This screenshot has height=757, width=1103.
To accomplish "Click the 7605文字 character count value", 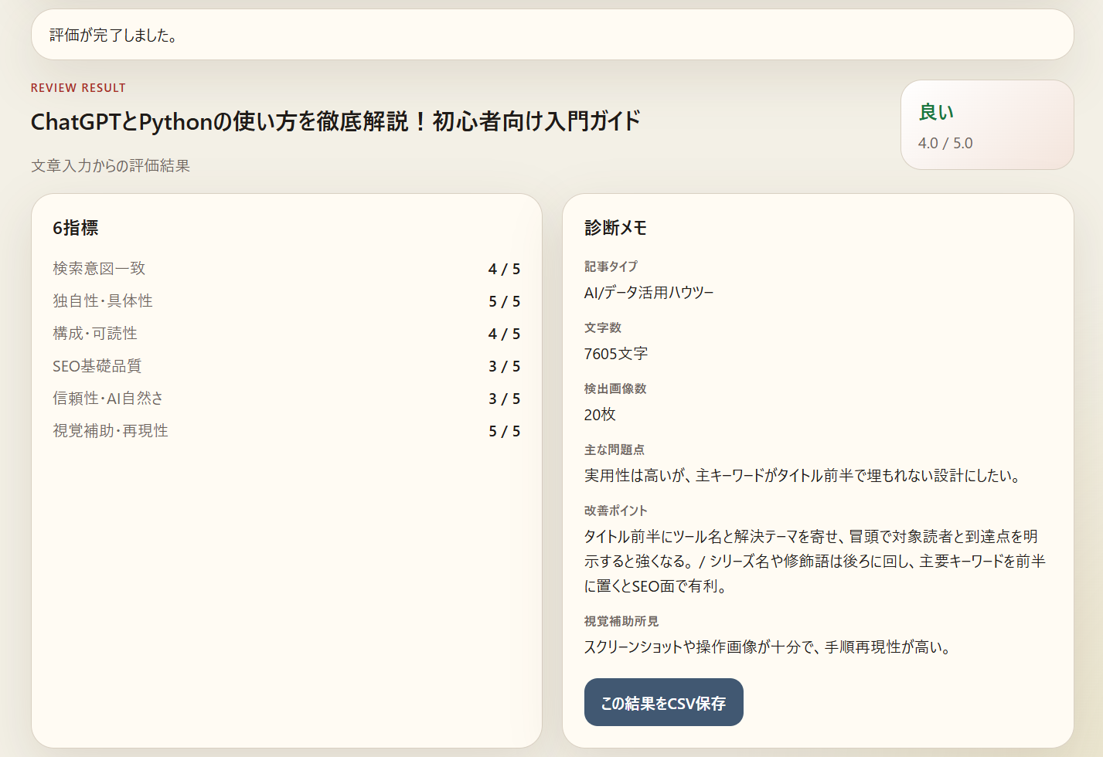I will [616, 354].
